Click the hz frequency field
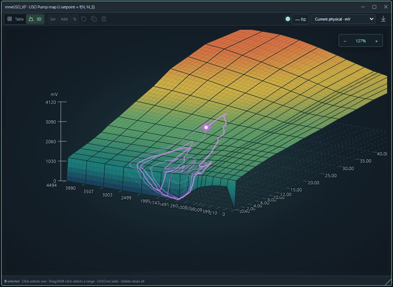The image size is (393, 287). pyautogui.click(x=300, y=19)
